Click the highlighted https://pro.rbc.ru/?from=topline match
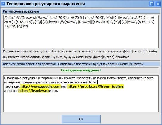This screenshot has width=162, height=125. point(96,86)
